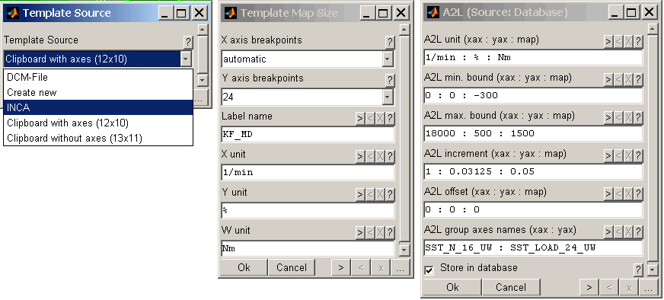Open the Template Source combo box arrow
Viewport: 664px width, 300px height.
click(x=187, y=59)
